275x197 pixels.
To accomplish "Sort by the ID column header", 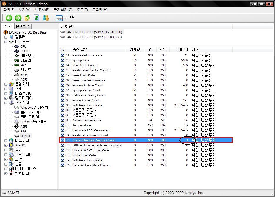I will click(x=65, y=50).
